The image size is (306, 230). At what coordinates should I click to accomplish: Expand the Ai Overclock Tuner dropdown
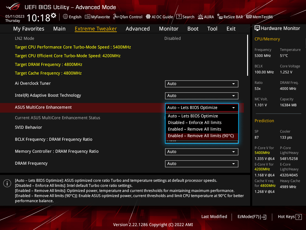click(201, 84)
